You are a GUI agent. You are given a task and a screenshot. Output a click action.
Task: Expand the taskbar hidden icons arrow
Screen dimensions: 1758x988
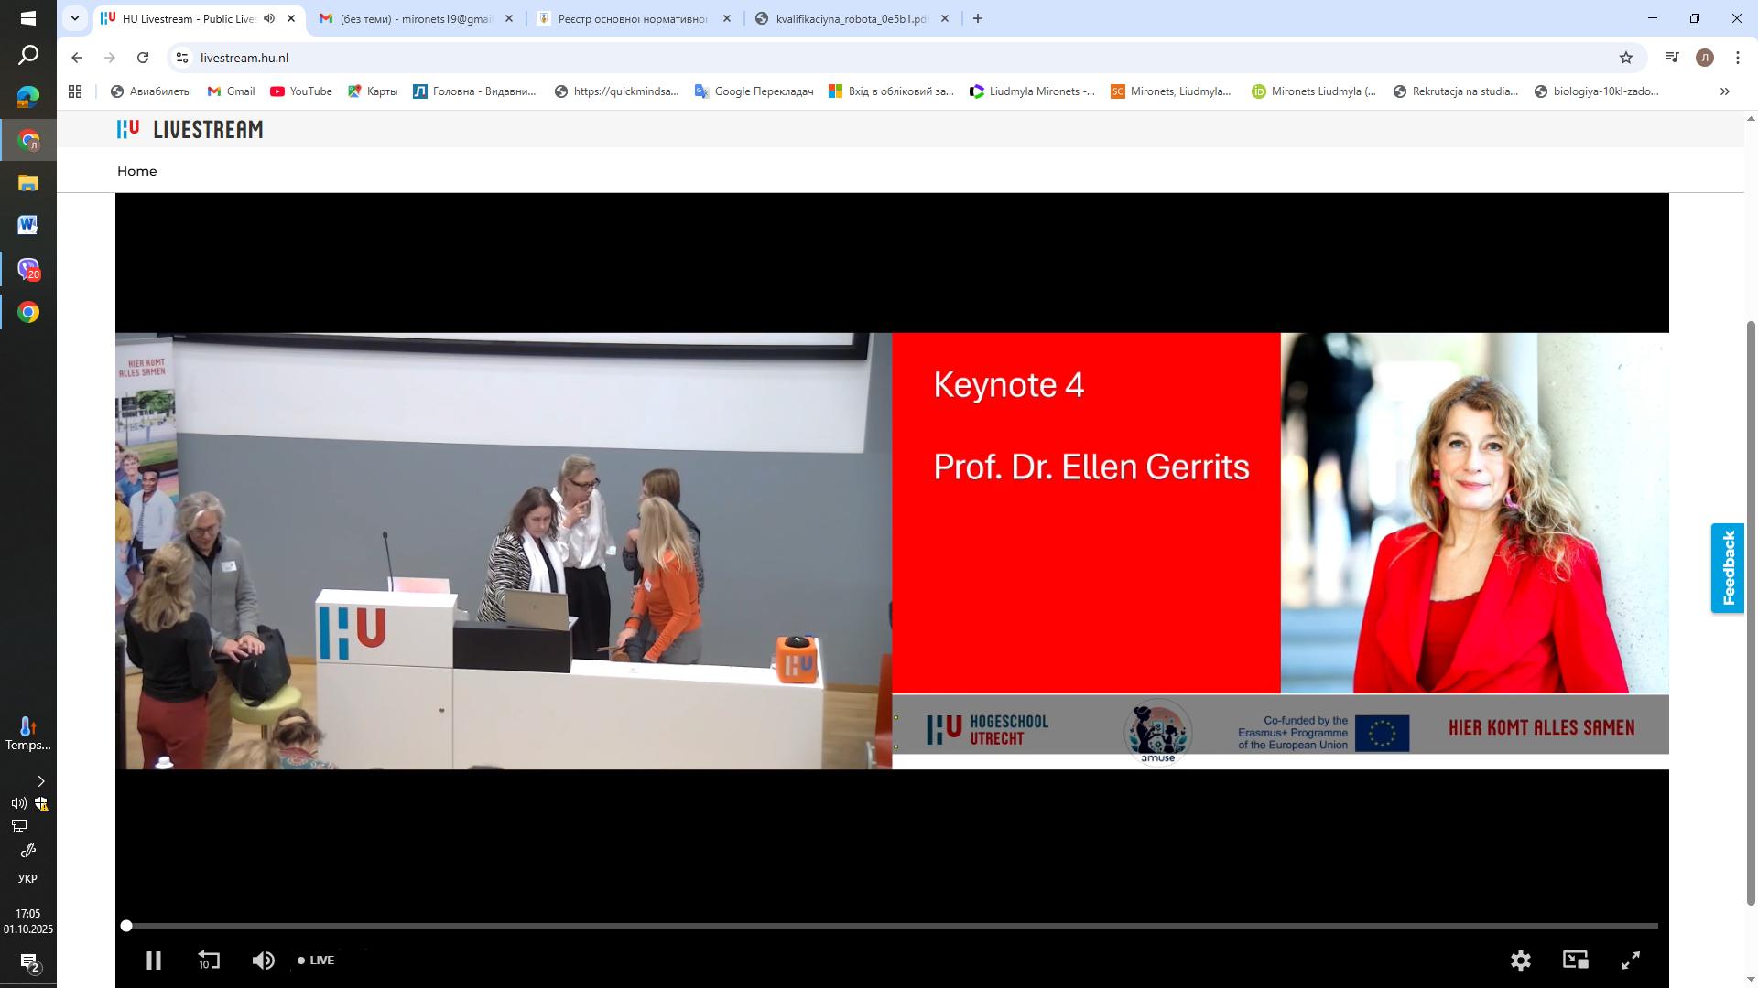(40, 781)
